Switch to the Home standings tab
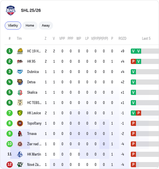This screenshot has height=169, width=159. [x=30, y=26]
